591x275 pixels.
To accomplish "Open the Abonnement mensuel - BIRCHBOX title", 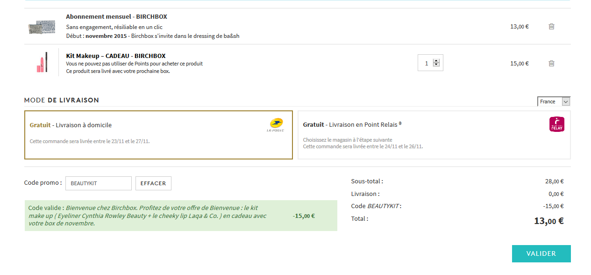I will click(x=116, y=16).
